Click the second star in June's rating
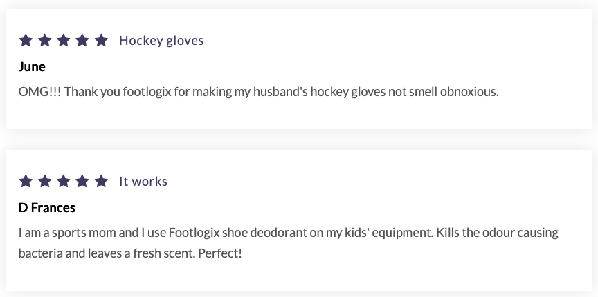 (x=45, y=40)
